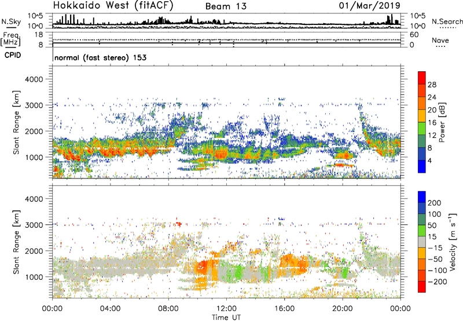Click the title 'Hokkaido West (fitACF)'
Screen dimensions: 463x321
(113, 6)
